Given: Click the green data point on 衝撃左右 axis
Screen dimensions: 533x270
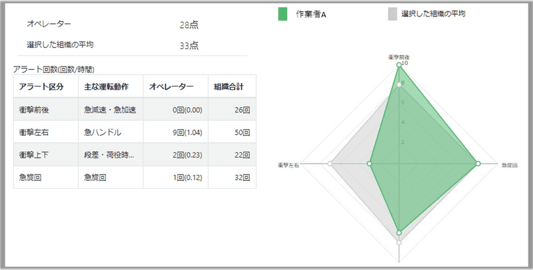Looking at the screenshot, I should [x=368, y=164].
